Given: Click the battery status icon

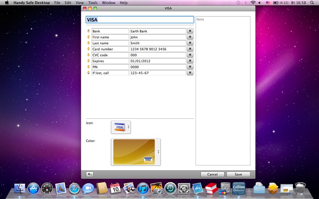Looking at the screenshot, I should point(276,3).
